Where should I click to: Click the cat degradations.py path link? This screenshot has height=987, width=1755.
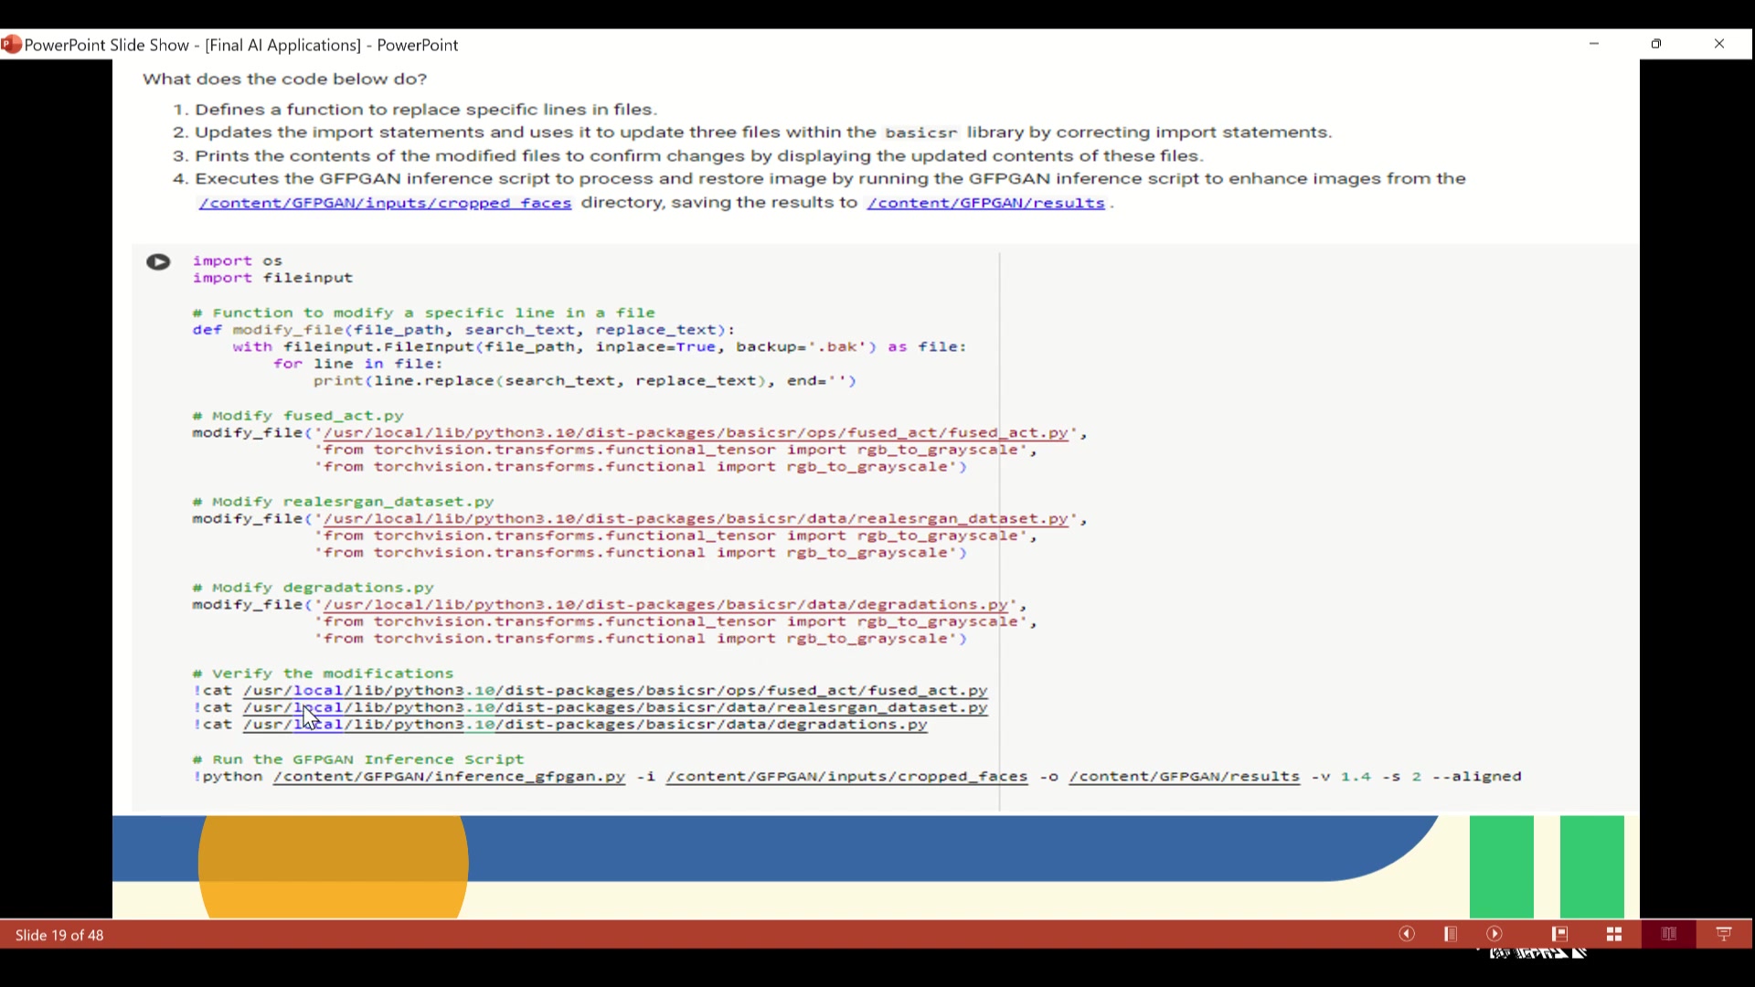[585, 725]
